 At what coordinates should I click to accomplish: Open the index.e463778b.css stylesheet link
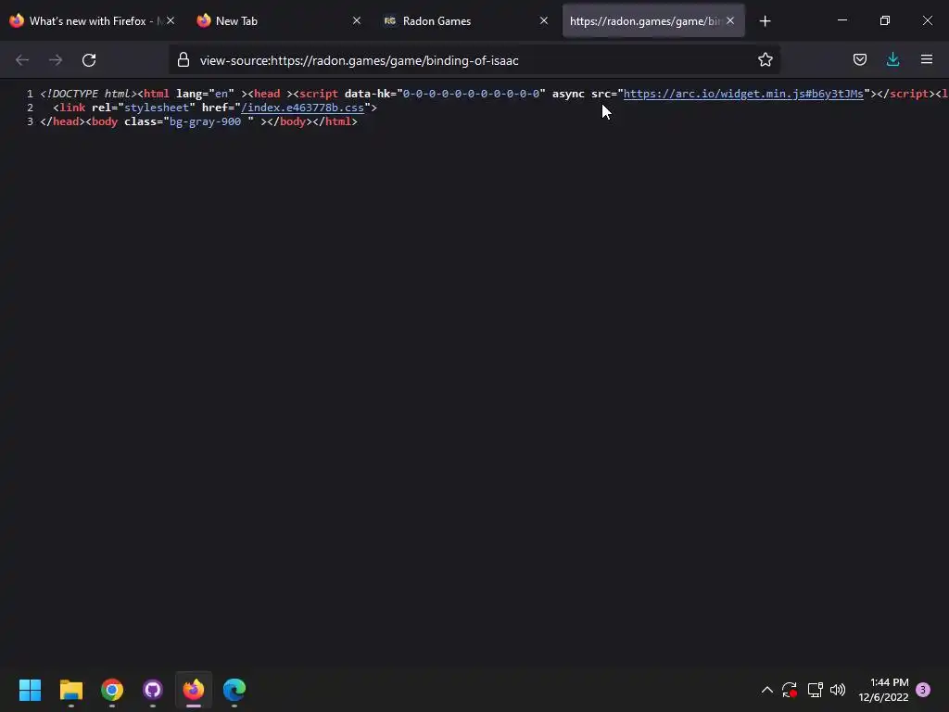[303, 108]
